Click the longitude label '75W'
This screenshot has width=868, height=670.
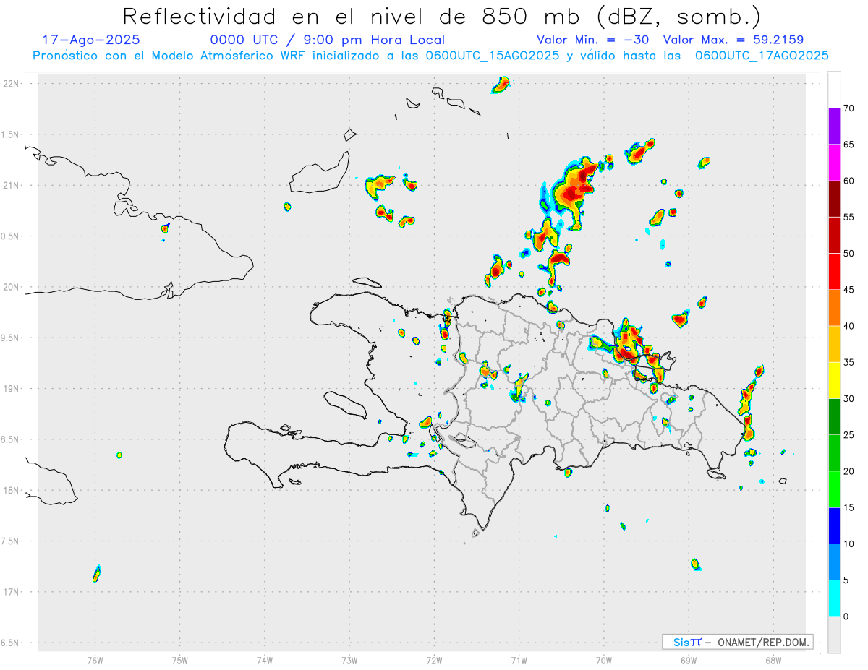click(180, 660)
